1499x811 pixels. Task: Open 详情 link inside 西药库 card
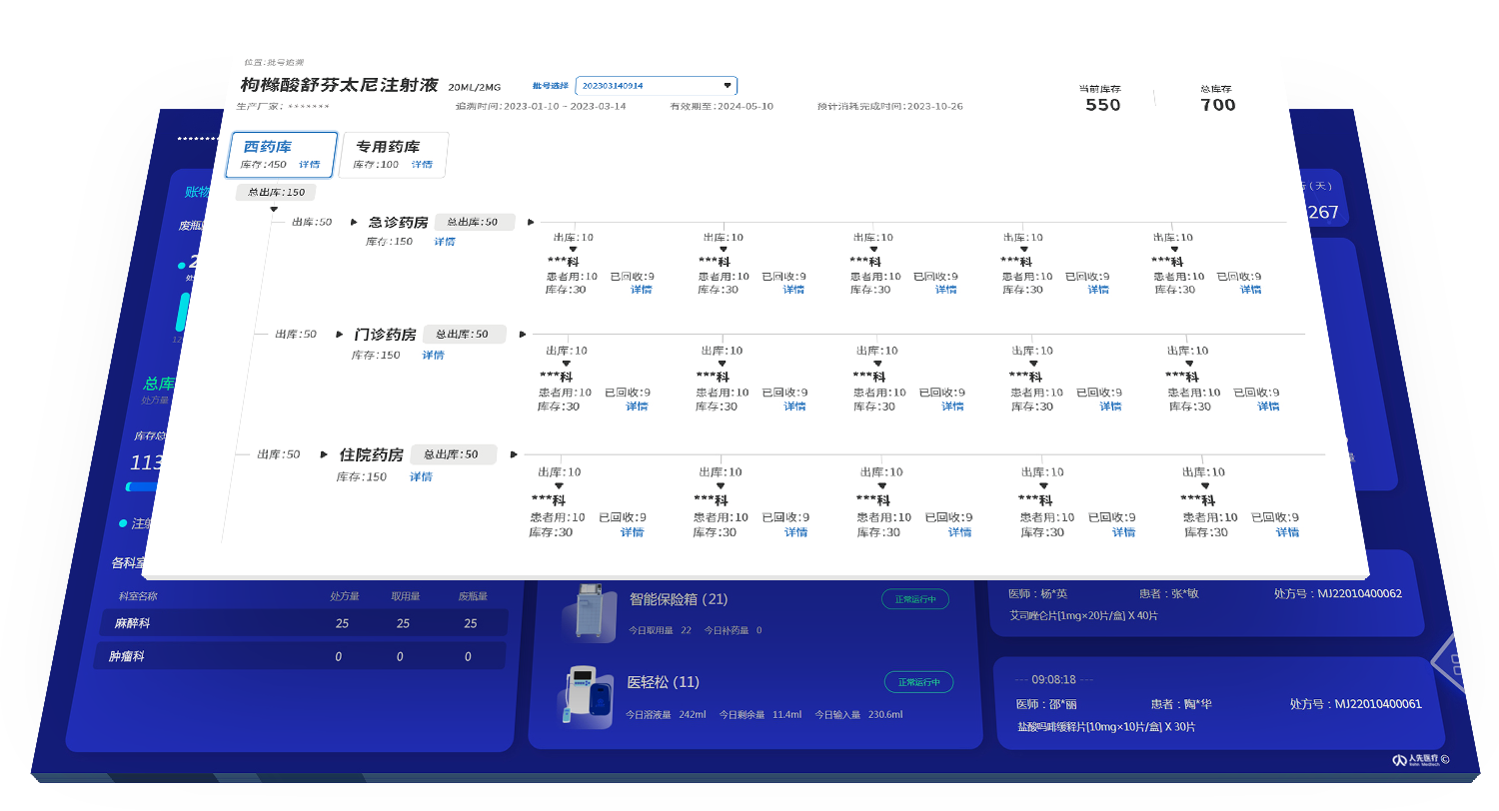310,165
